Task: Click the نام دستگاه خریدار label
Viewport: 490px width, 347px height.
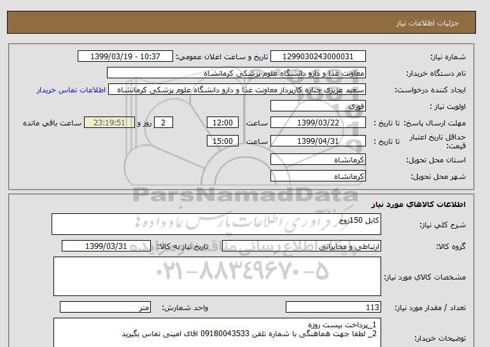Action: 436,73
